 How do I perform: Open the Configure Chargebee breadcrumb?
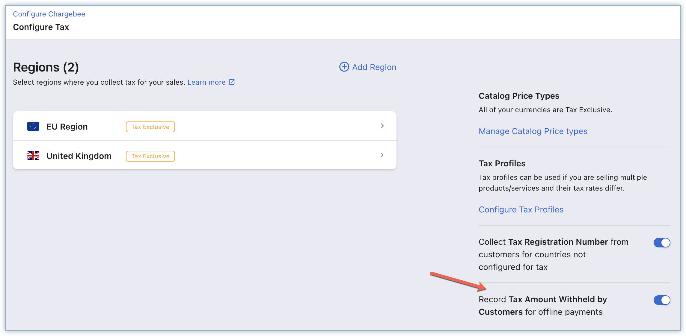[x=49, y=14]
